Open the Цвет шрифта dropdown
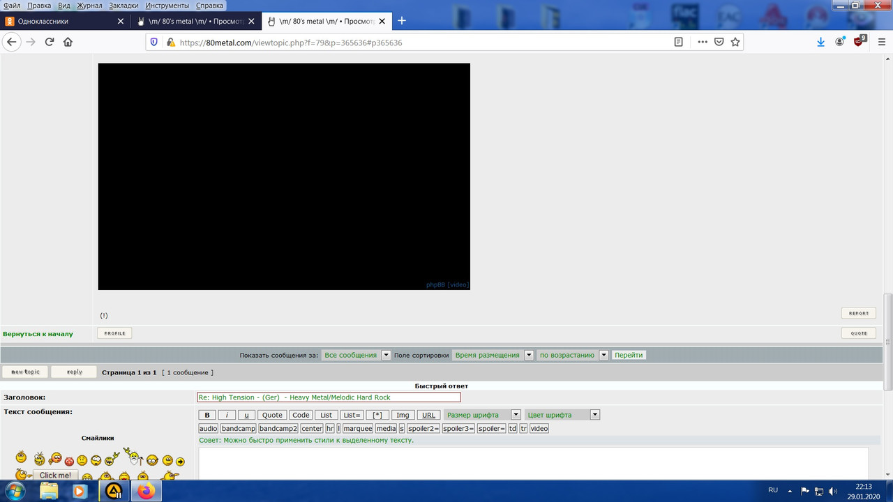 coord(562,415)
